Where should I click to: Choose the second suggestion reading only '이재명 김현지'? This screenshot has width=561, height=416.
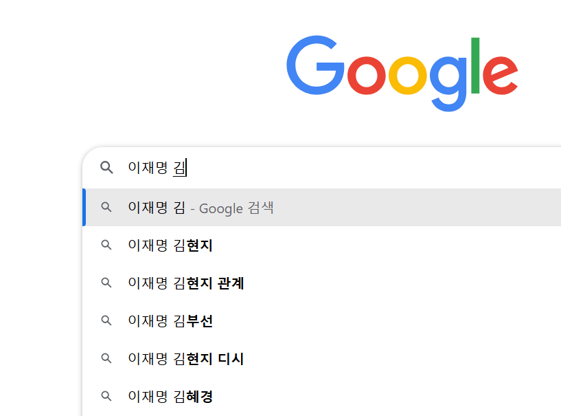[x=170, y=245]
